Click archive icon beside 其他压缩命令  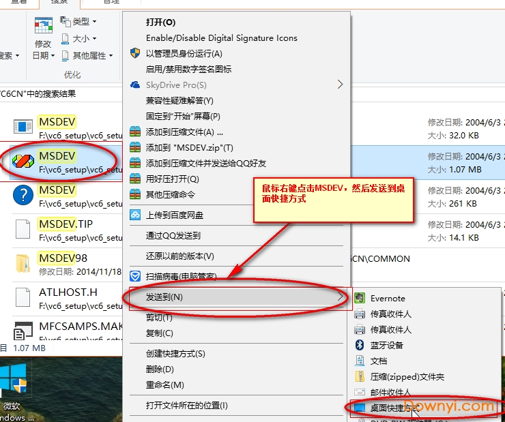tap(135, 194)
